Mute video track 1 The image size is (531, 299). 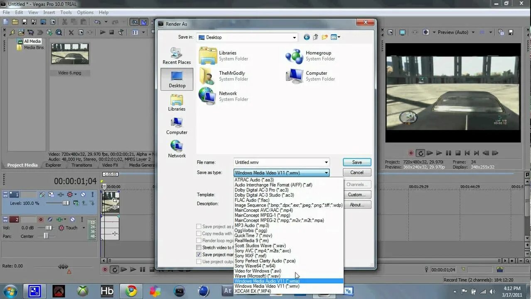pyautogui.click(x=83, y=194)
